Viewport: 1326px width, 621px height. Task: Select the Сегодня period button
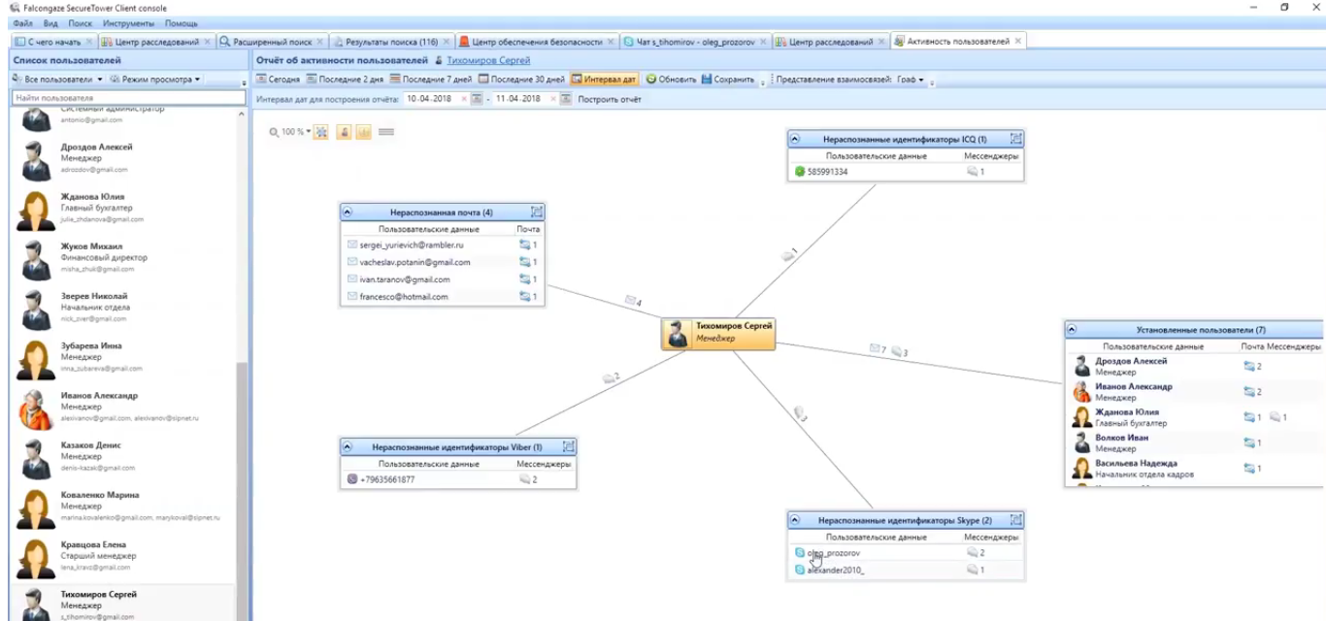pyautogui.click(x=277, y=80)
